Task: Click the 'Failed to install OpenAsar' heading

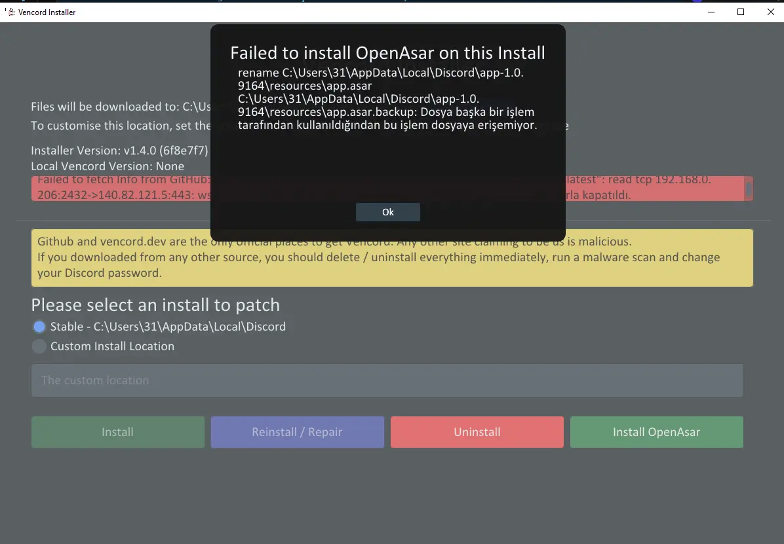Action: pyautogui.click(x=387, y=52)
